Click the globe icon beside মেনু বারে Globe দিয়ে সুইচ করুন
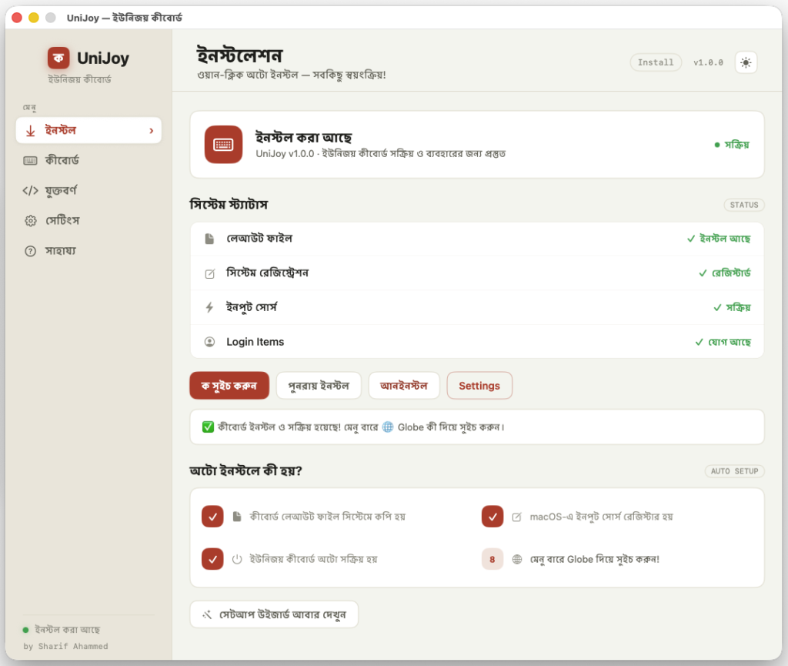788x666 pixels. pos(517,560)
